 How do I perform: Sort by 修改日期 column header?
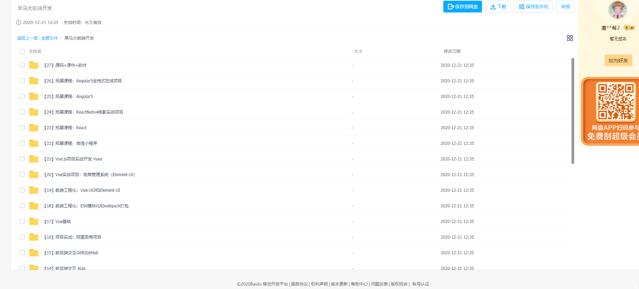452,51
